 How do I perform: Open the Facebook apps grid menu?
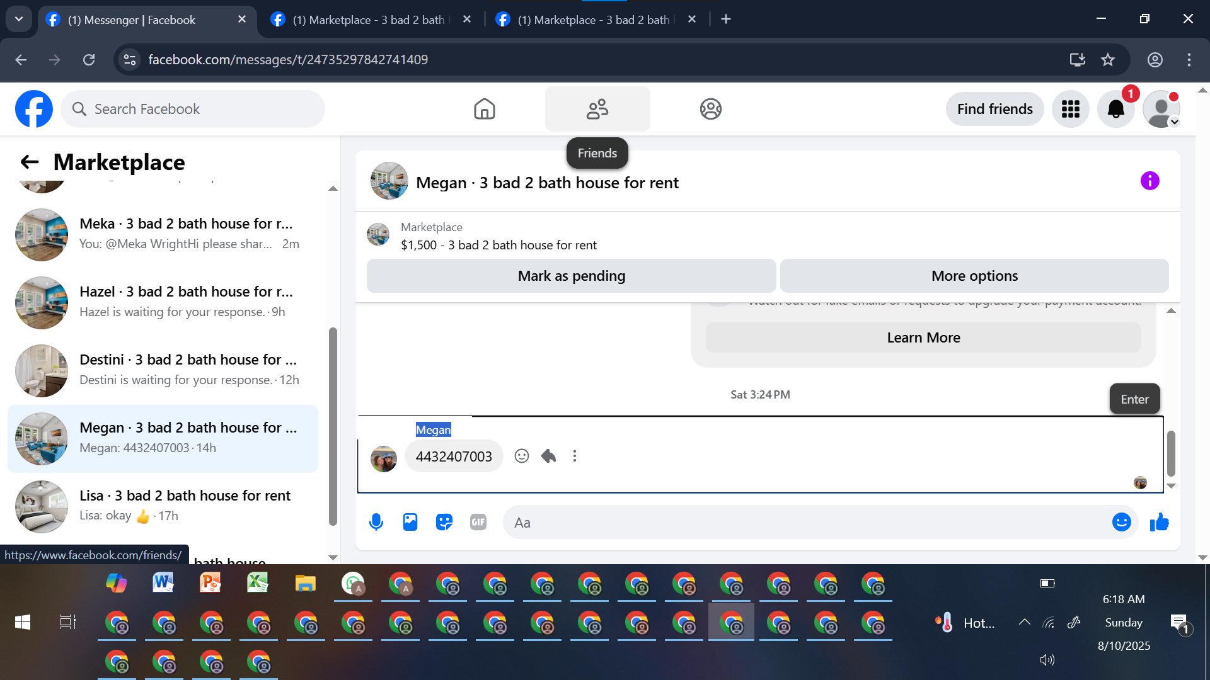click(x=1070, y=109)
